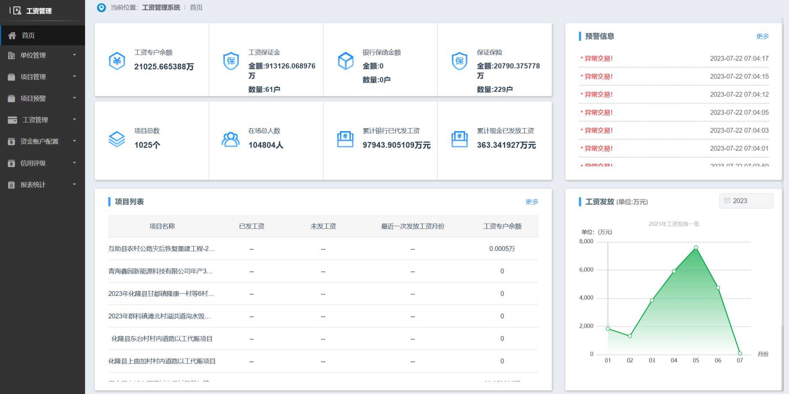Click the May peak point on the chart

(x=695, y=247)
